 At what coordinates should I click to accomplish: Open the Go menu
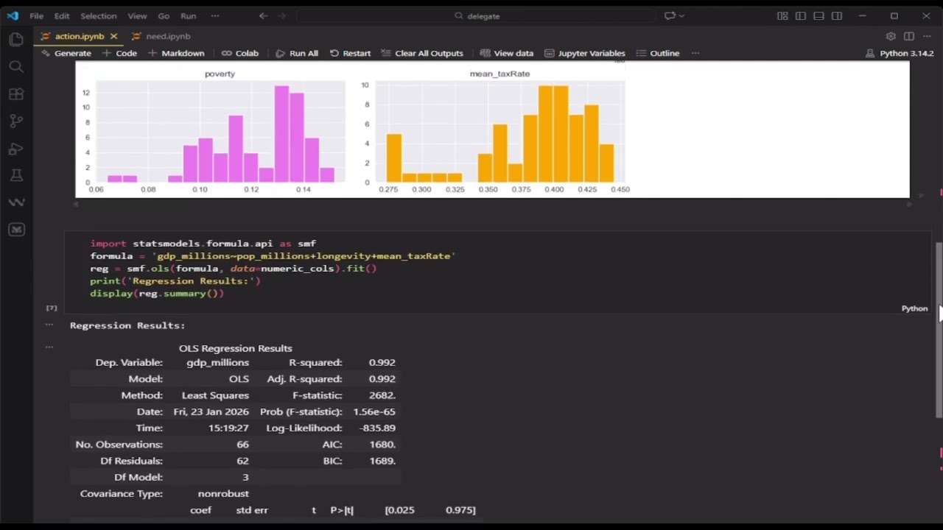[164, 15]
